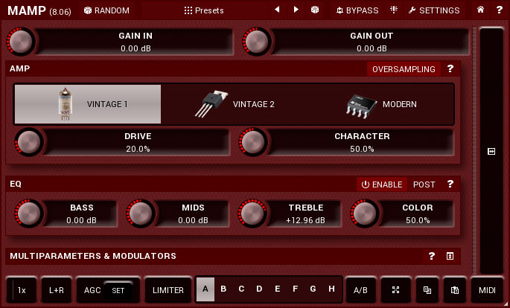Click the AGC SET button
The image size is (510, 308).
[118, 290]
